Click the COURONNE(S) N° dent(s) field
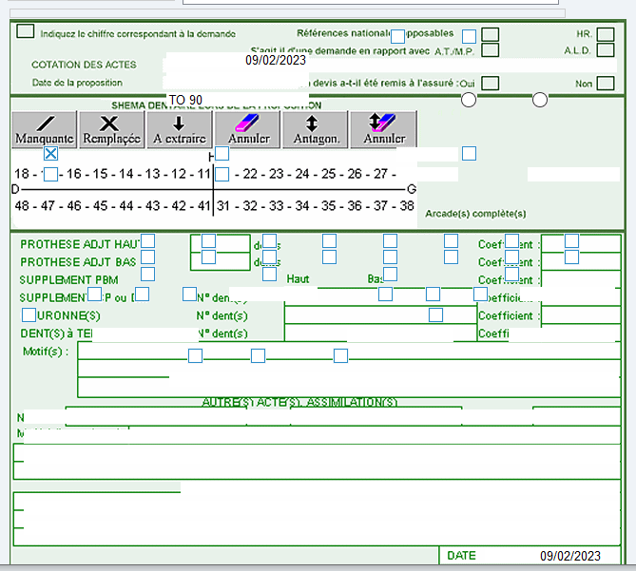 coord(381,315)
